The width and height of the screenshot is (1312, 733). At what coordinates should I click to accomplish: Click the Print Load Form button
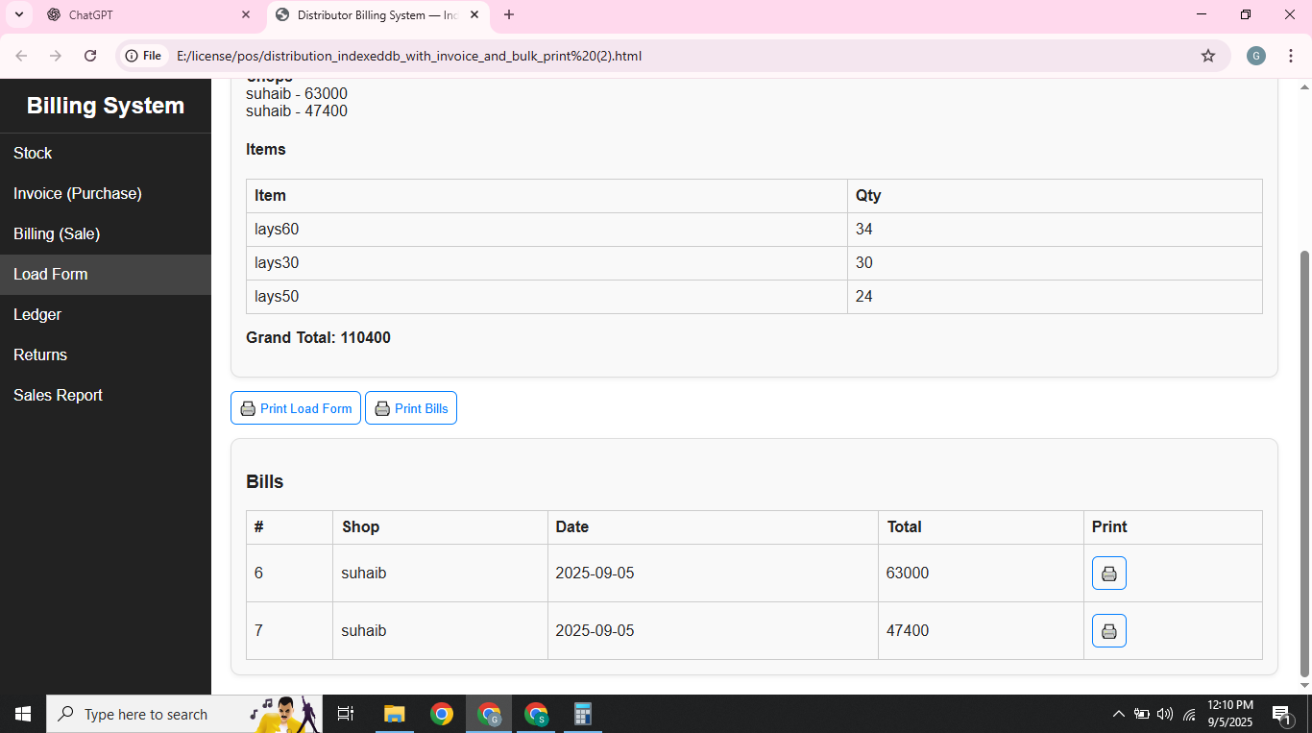tap(295, 407)
